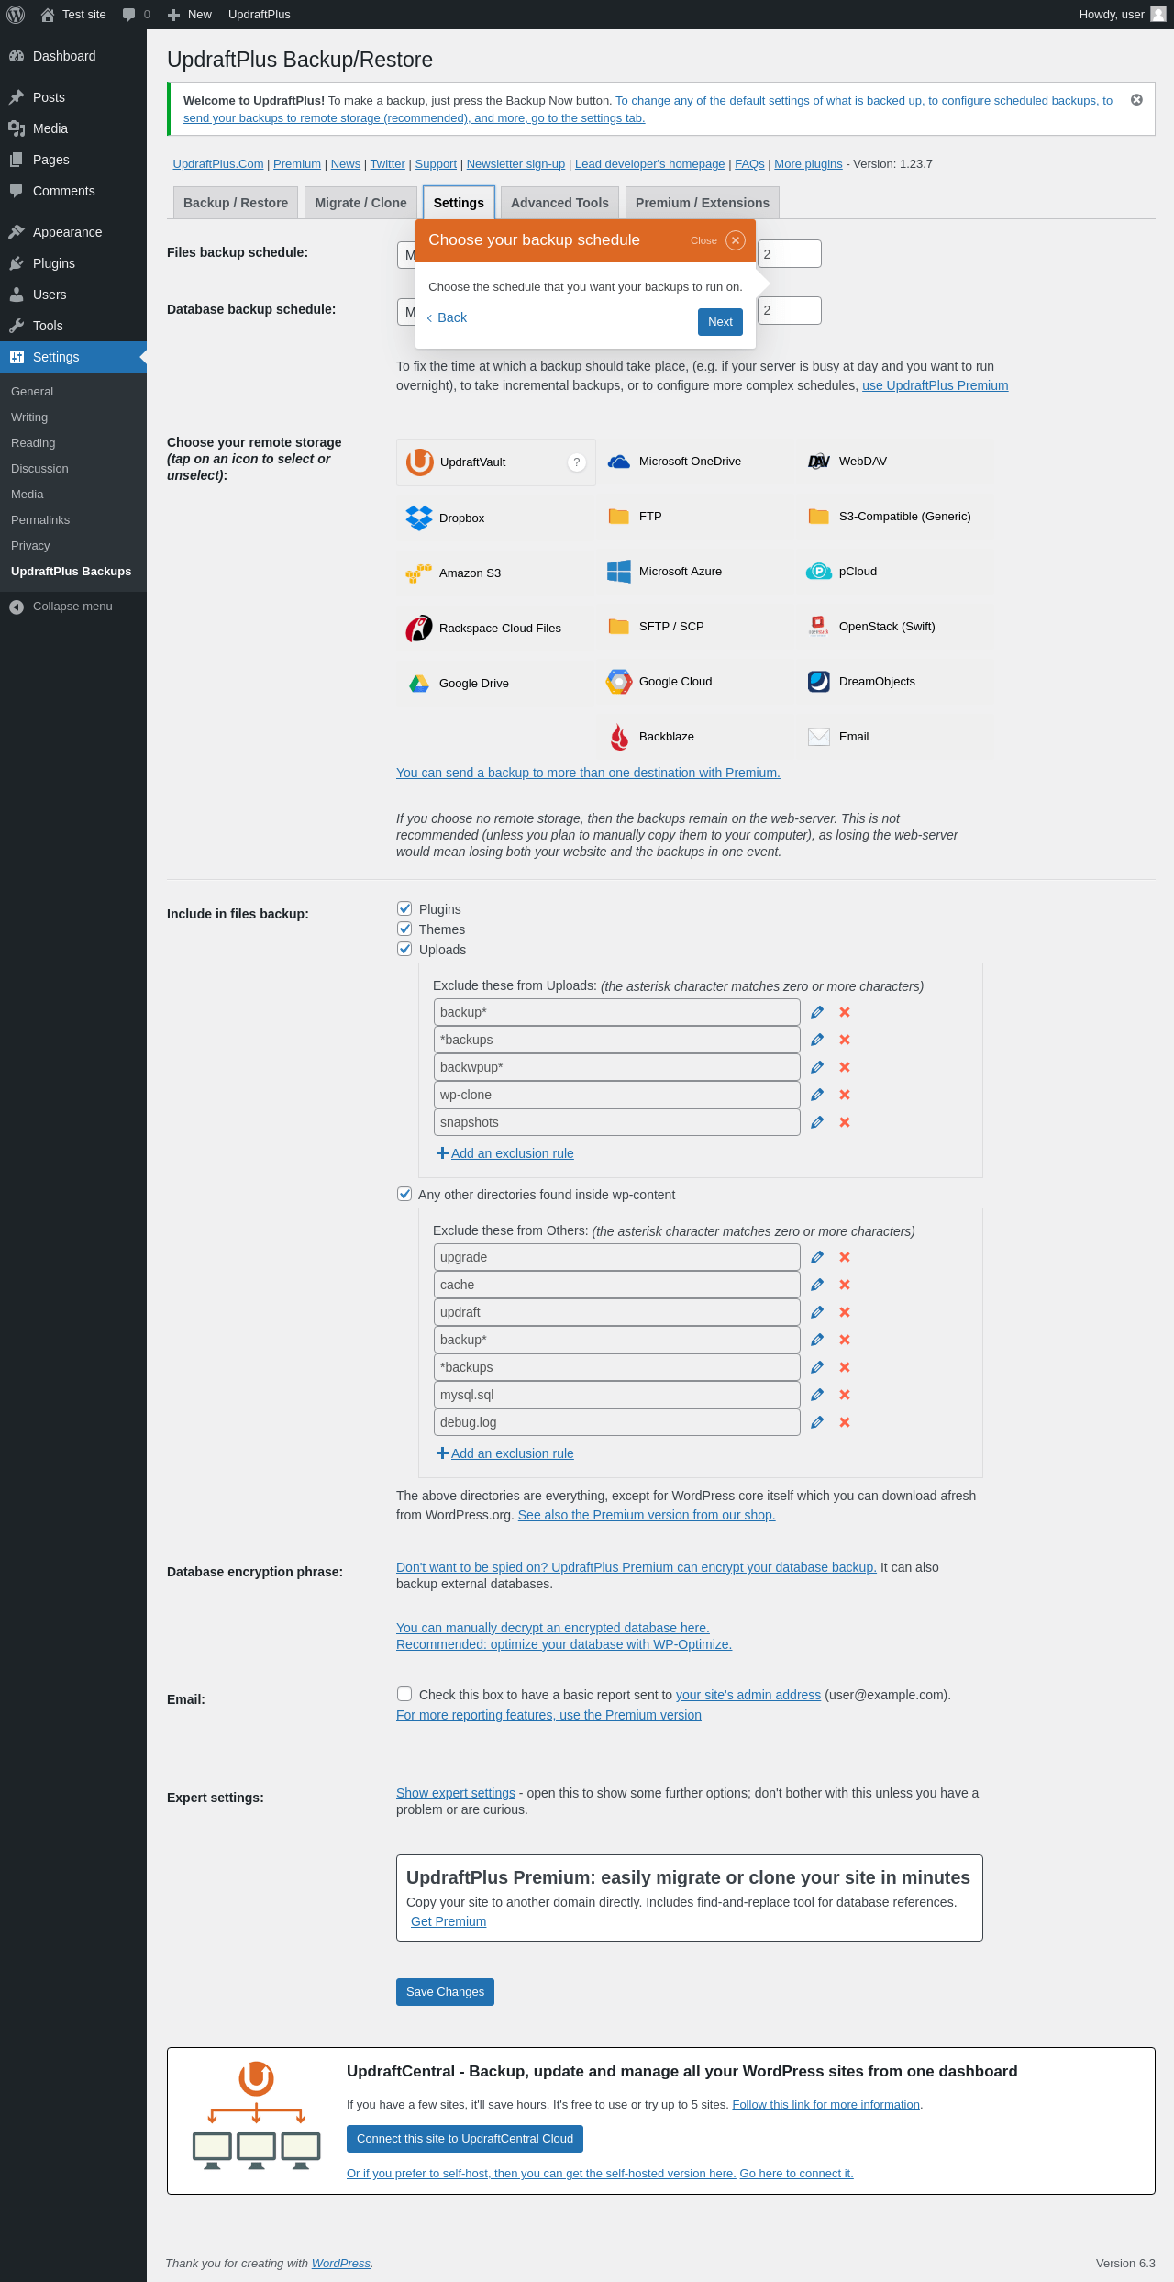Screen dimensions: 1174x2282
Task: Select Dropbox as remote storage
Action: (495, 518)
